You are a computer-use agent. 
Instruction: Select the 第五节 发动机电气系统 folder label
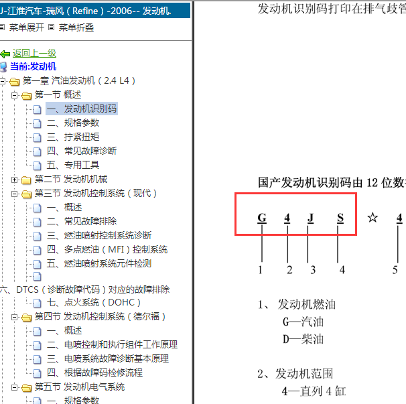click(80, 387)
